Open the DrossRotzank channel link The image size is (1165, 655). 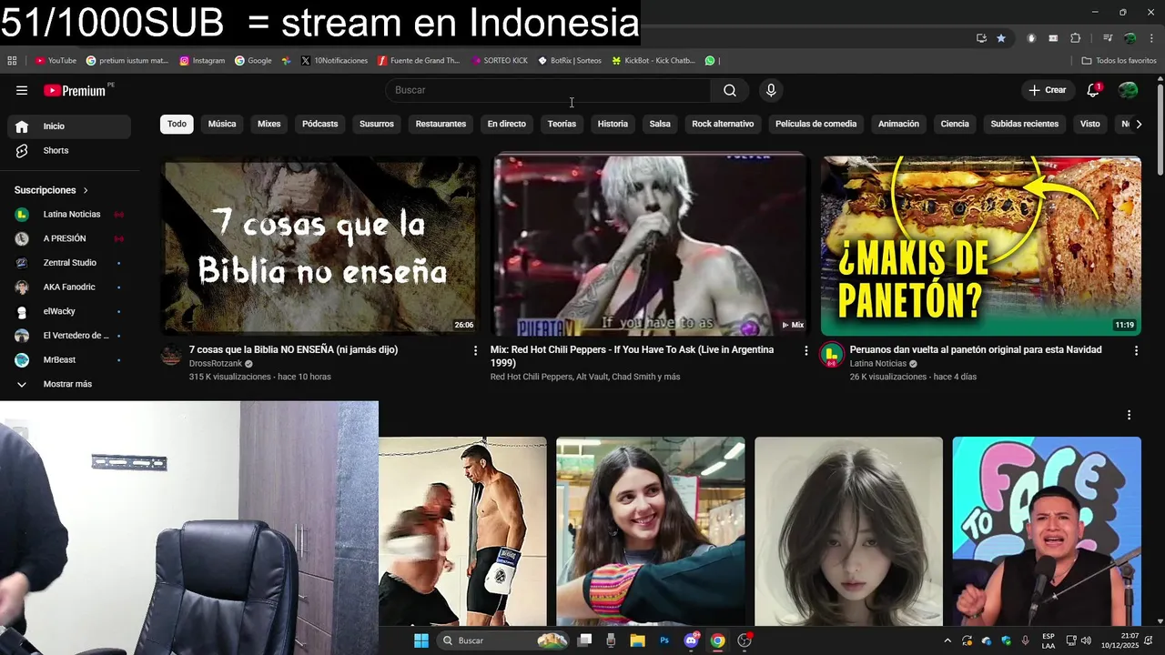(216, 364)
